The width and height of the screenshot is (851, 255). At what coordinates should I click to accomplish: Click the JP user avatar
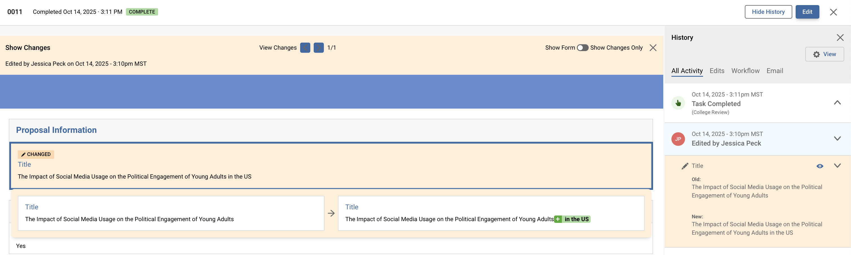pos(678,139)
